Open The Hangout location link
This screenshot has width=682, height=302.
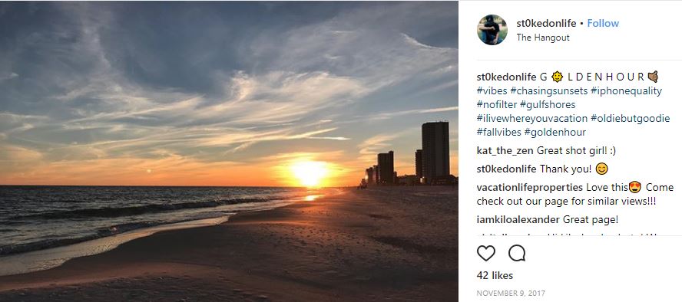[543, 38]
